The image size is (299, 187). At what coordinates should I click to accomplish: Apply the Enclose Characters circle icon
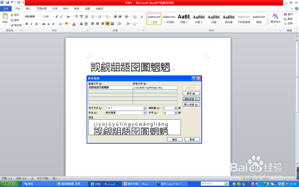(x=86, y=24)
